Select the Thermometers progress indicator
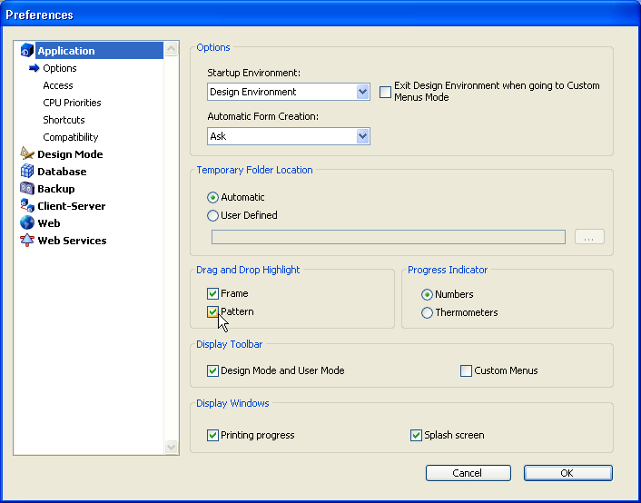 tap(427, 312)
